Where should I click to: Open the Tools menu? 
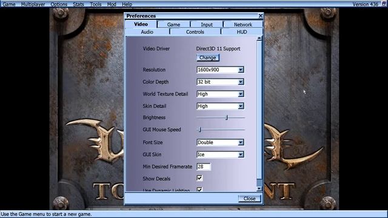tap(96, 4)
